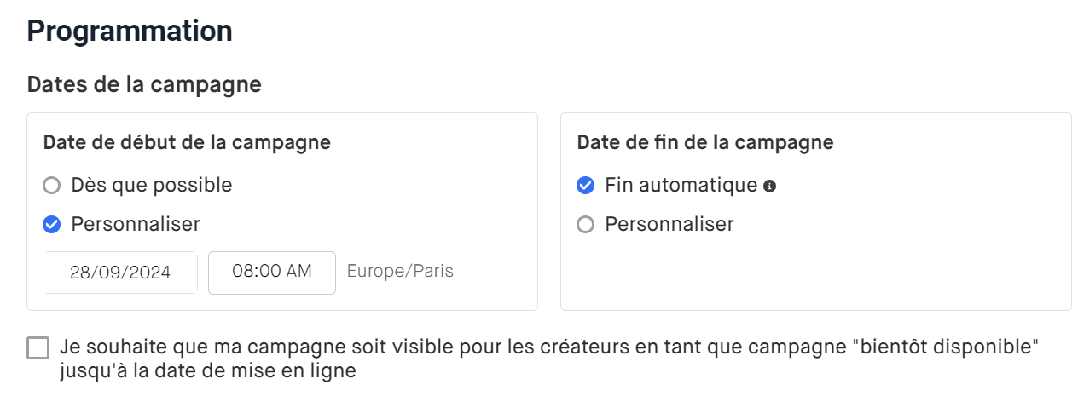Select the "Dès que possible" radio button
Viewport: 1078px width, 396px height.
(x=52, y=185)
